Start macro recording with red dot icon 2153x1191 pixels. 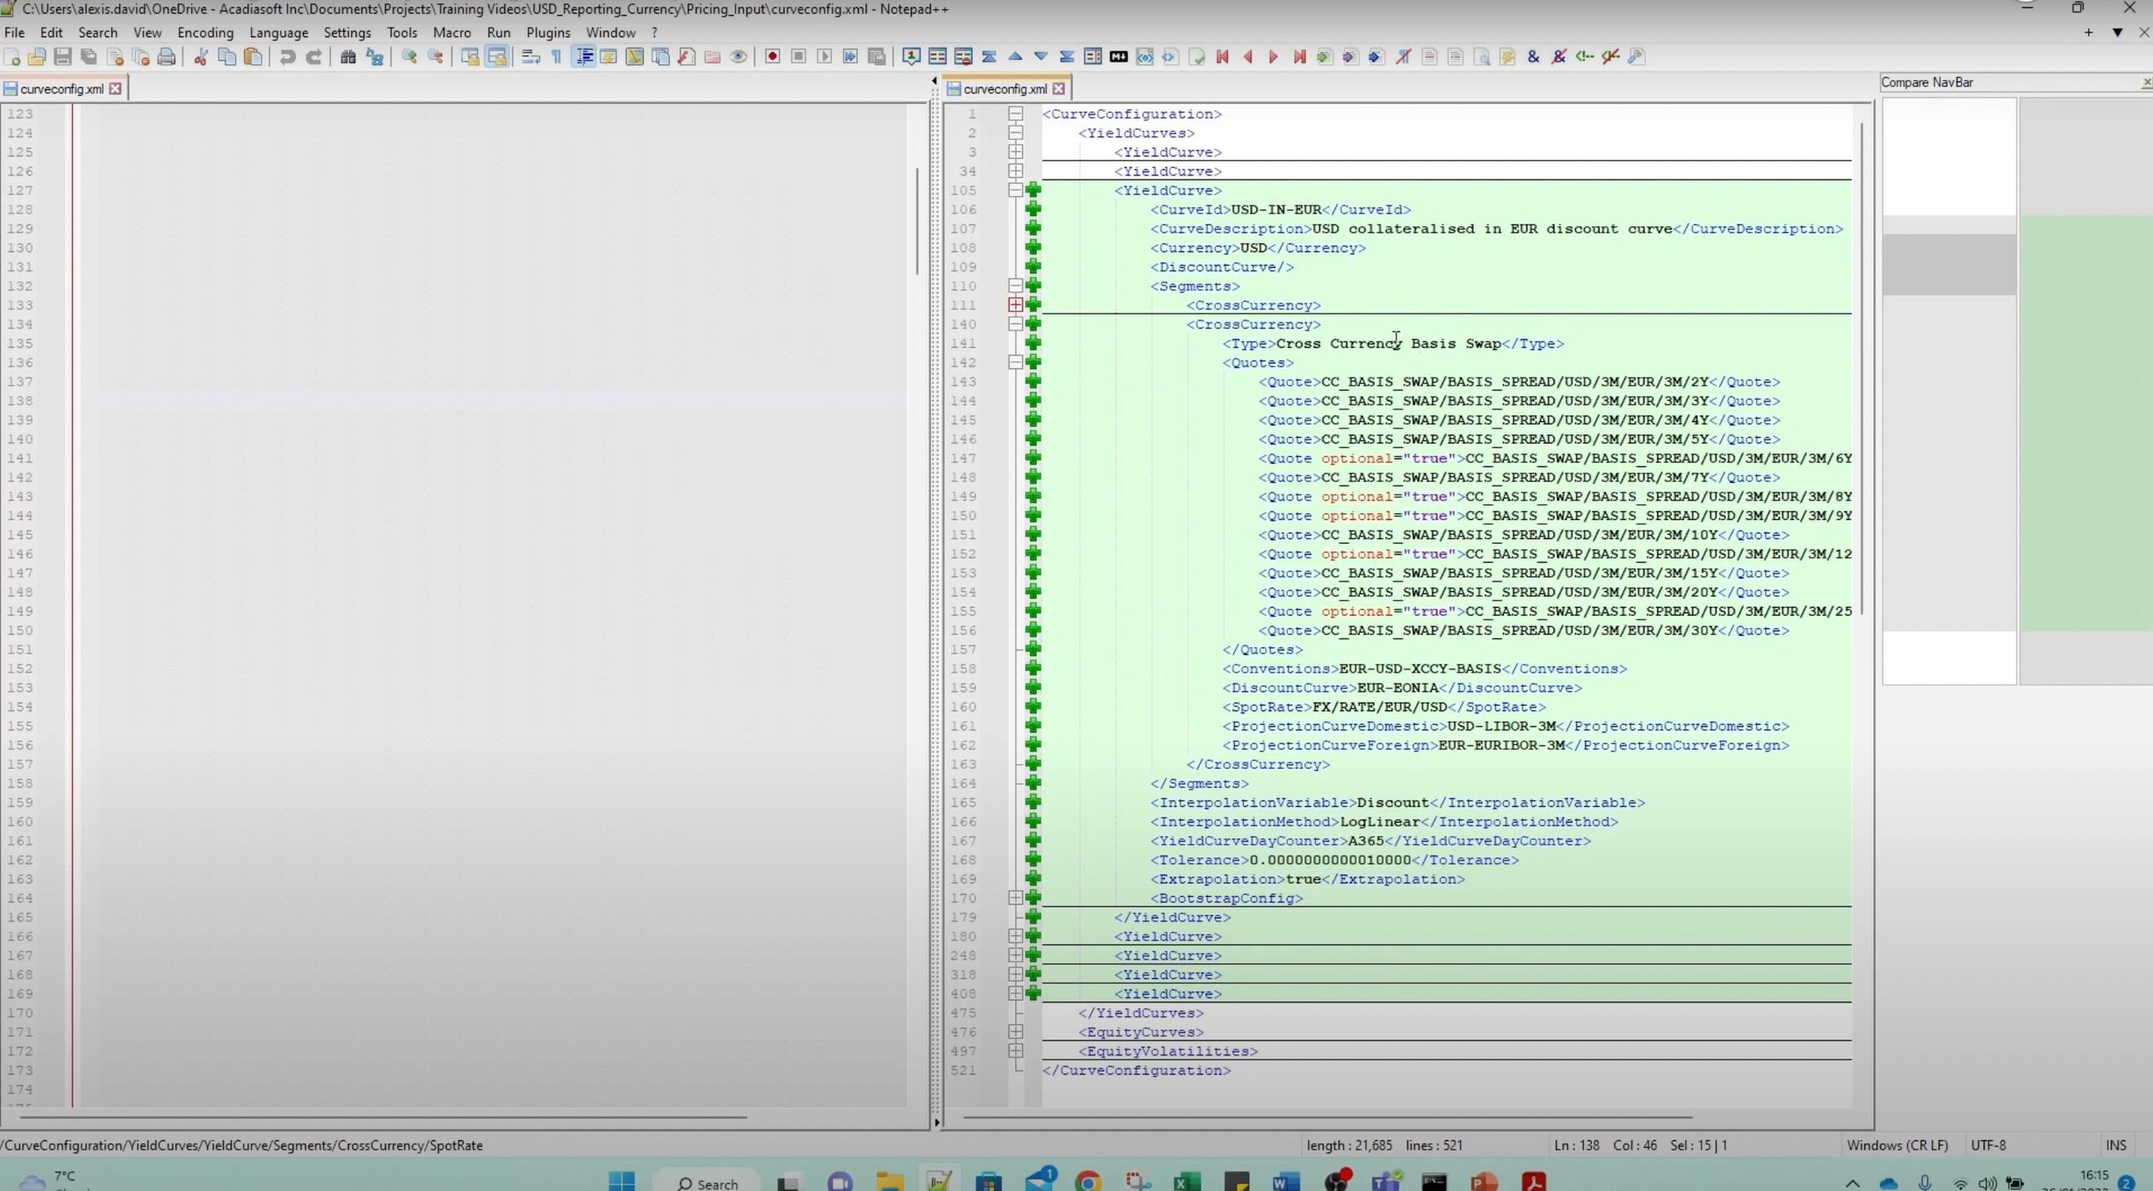tap(773, 57)
